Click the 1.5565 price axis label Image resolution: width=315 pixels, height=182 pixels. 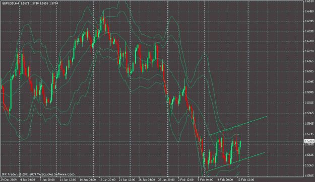point(309,165)
